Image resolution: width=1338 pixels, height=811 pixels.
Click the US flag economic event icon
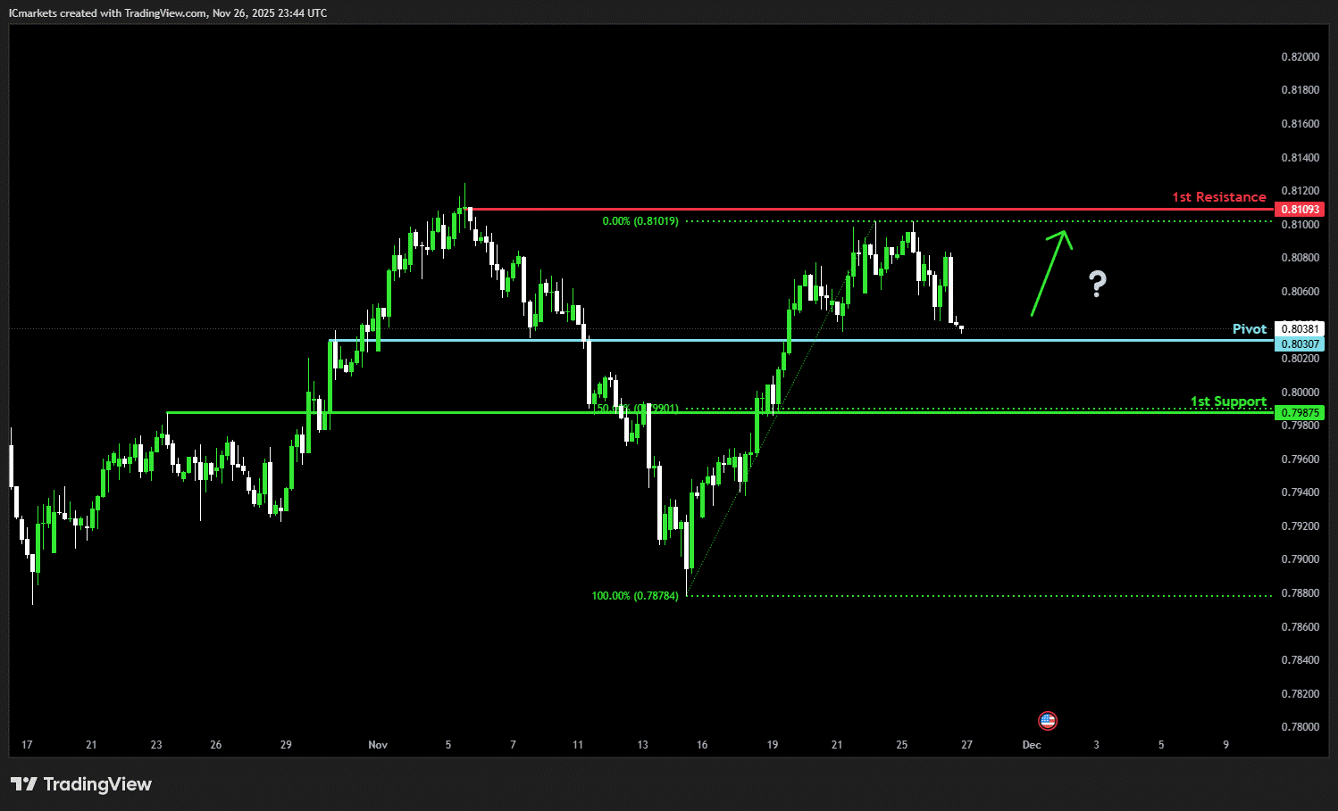click(1048, 720)
